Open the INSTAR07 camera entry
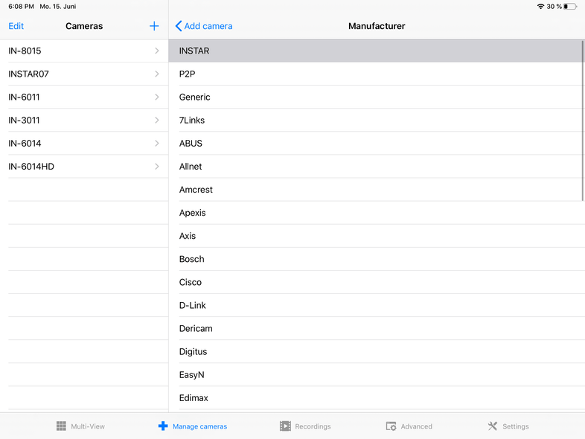The height and width of the screenshot is (439, 585). (x=84, y=74)
